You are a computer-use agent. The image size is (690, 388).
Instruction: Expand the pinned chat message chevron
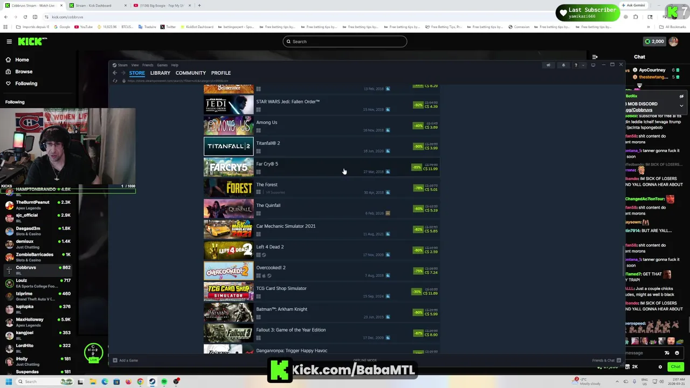tap(681, 106)
